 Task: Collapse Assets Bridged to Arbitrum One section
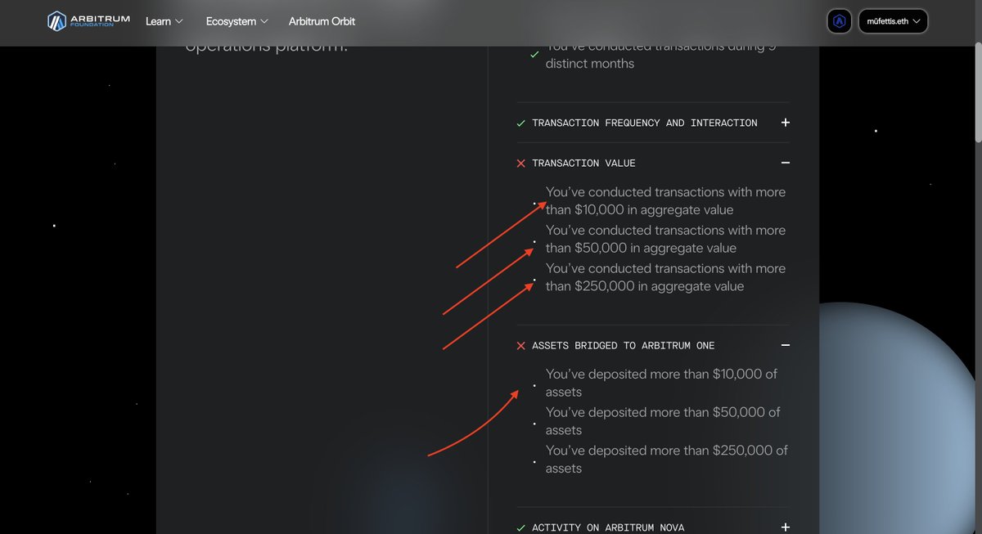(x=785, y=346)
